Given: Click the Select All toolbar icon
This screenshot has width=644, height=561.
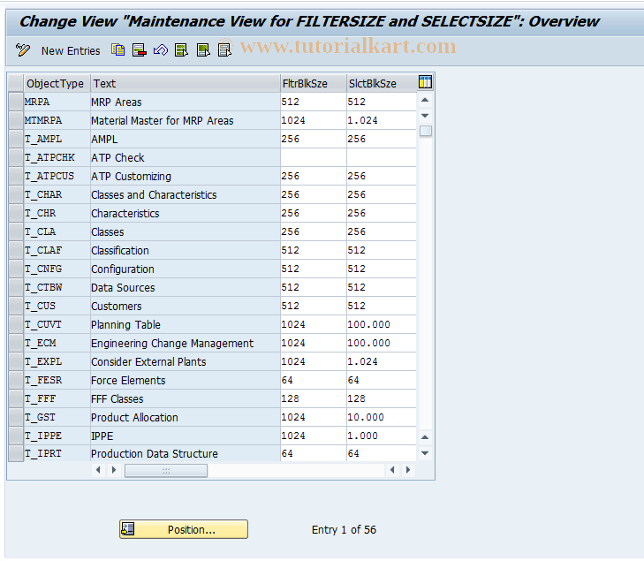Looking at the screenshot, I should (181, 50).
